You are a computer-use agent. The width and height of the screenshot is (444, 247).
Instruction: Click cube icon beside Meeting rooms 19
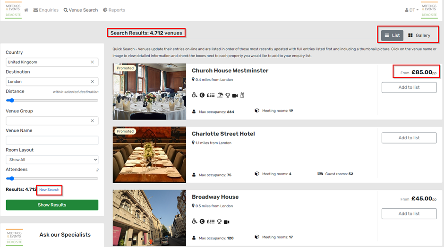tap(257, 111)
